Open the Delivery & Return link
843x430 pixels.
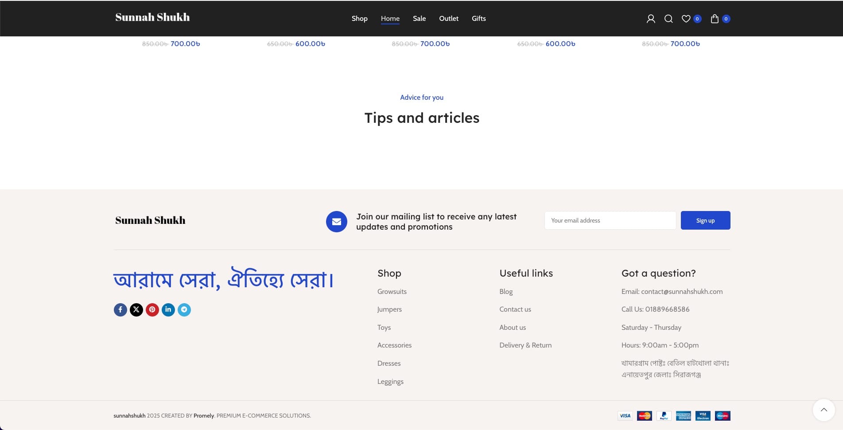pos(525,345)
